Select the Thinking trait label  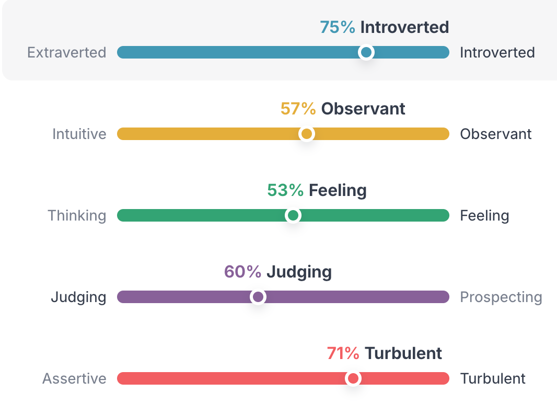coord(77,215)
